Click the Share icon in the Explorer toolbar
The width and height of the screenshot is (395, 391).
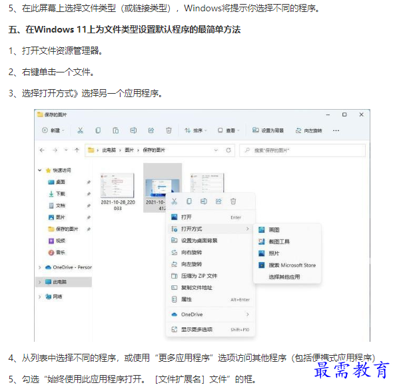tap(151, 130)
